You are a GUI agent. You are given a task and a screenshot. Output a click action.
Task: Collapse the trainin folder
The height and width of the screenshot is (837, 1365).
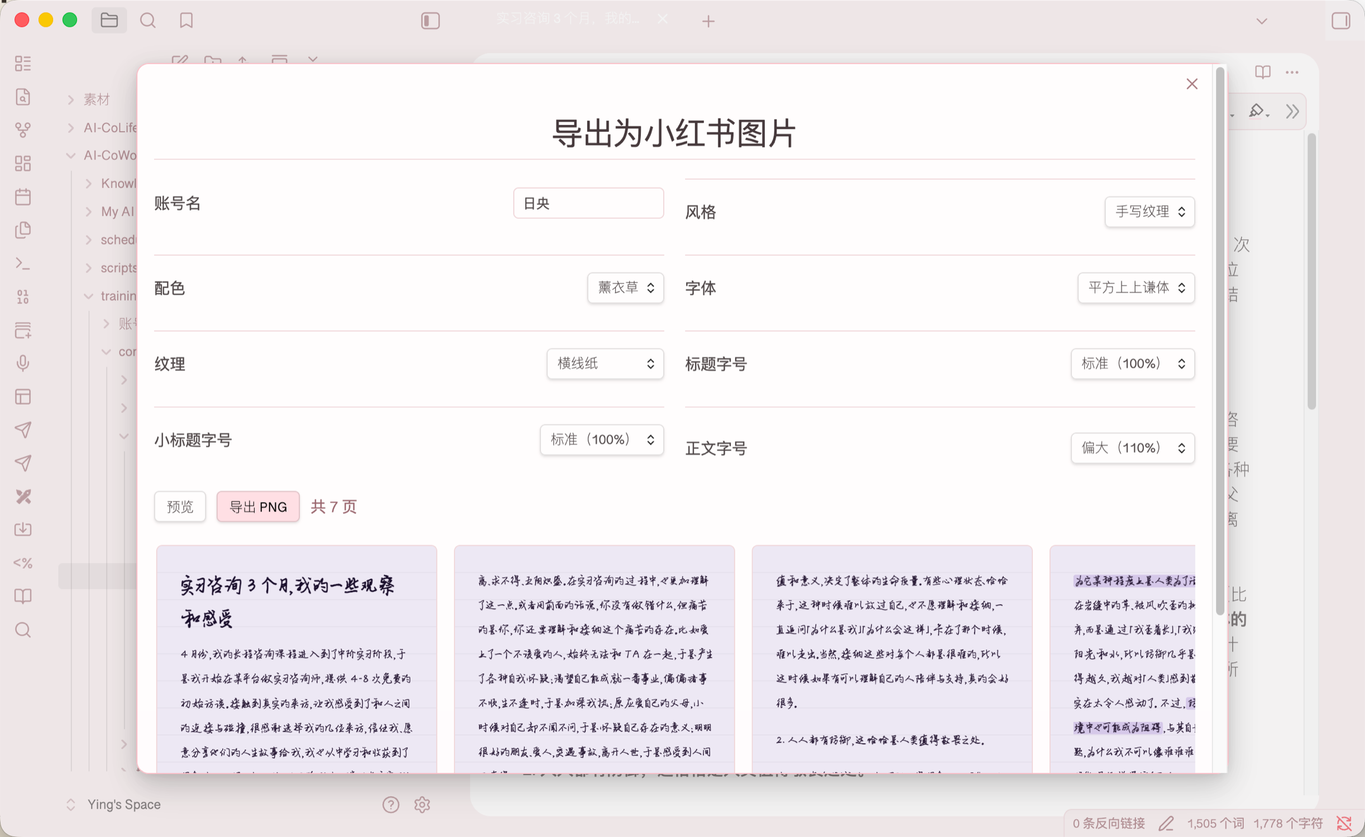tap(88, 295)
